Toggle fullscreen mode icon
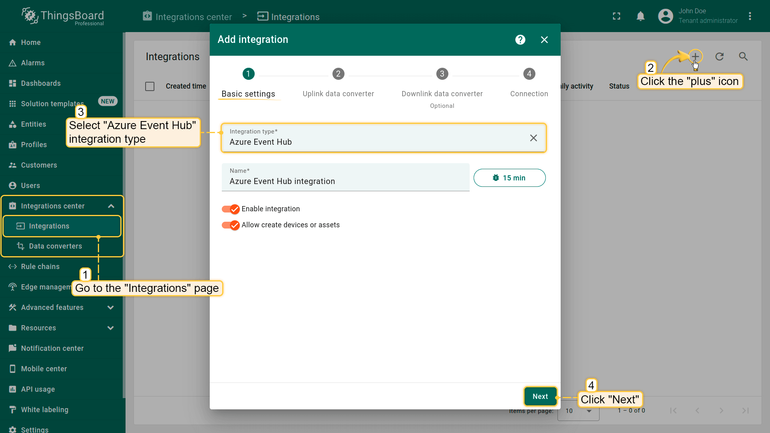This screenshot has height=433, width=770. pyautogui.click(x=616, y=16)
